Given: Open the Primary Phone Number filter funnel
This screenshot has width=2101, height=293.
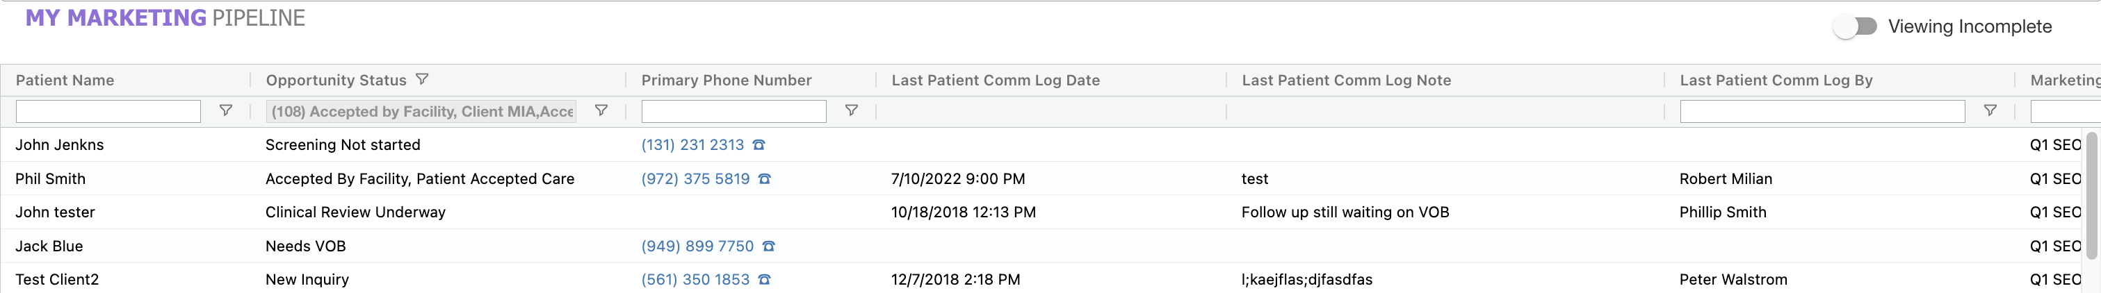Looking at the screenshot, I should point(851,110).
